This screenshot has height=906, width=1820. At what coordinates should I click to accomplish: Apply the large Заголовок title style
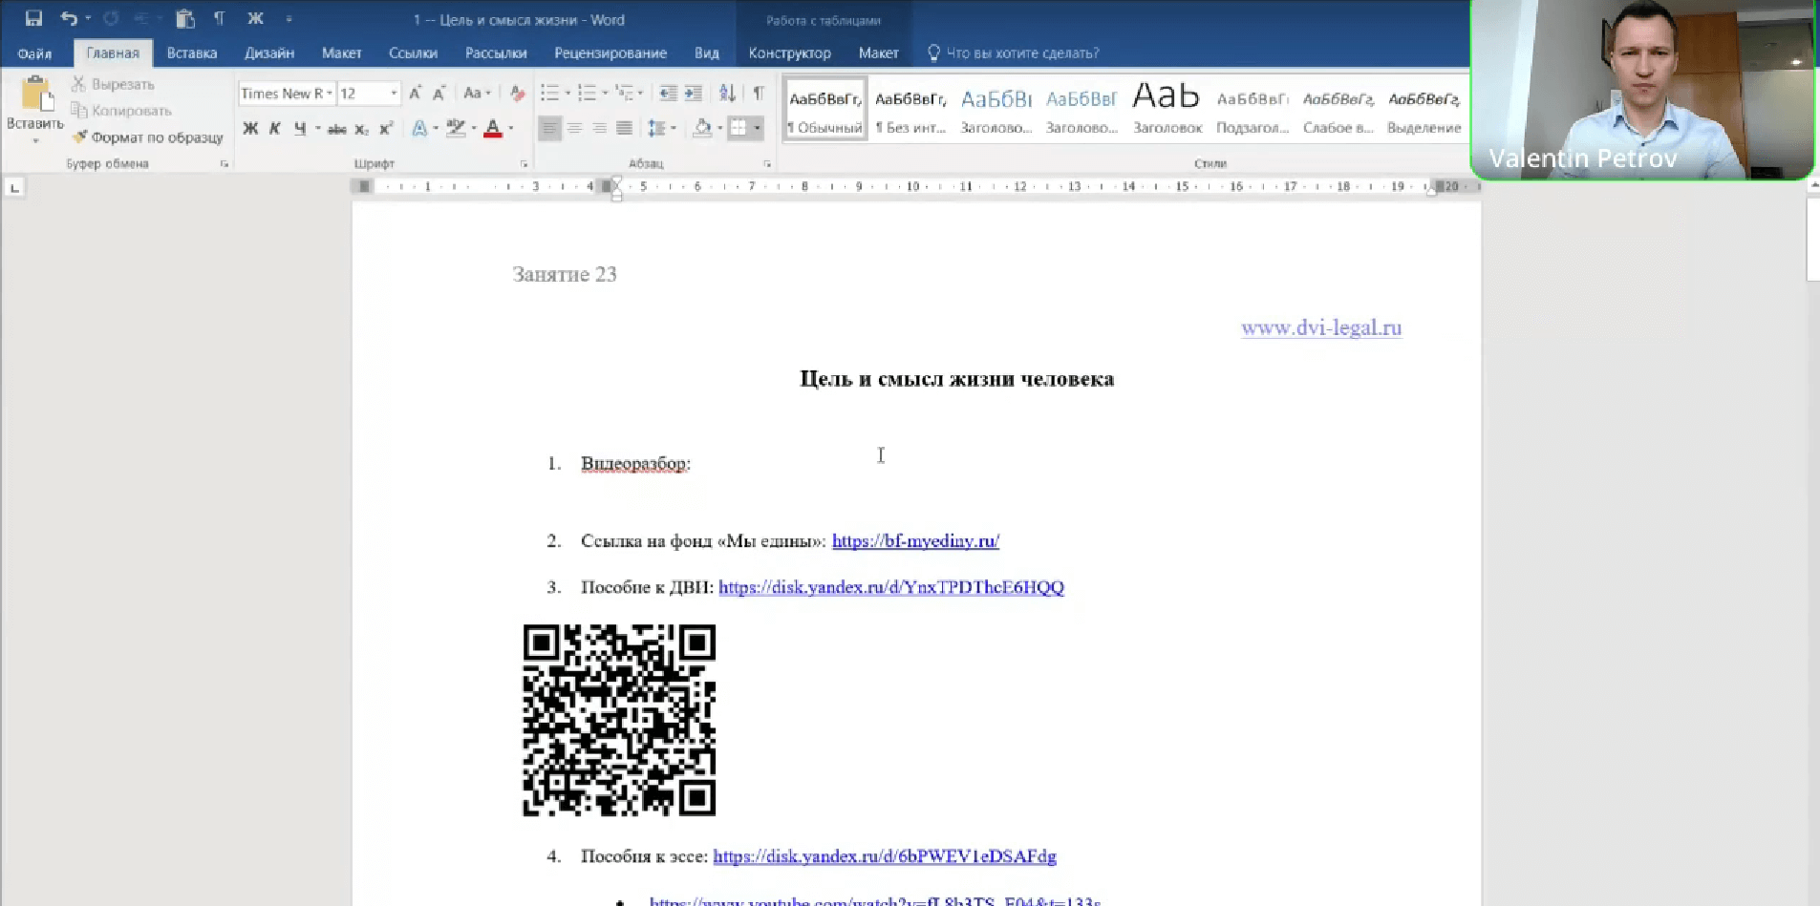(x=1167, y=110)
